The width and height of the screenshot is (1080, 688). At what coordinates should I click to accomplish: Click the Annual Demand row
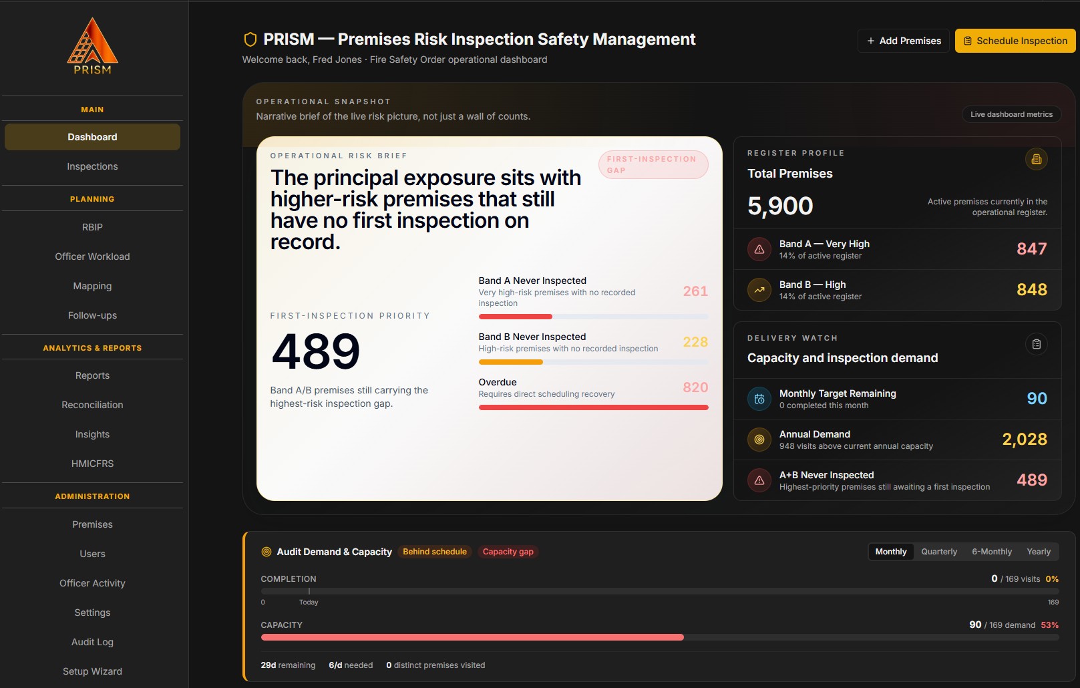point(897,440)
